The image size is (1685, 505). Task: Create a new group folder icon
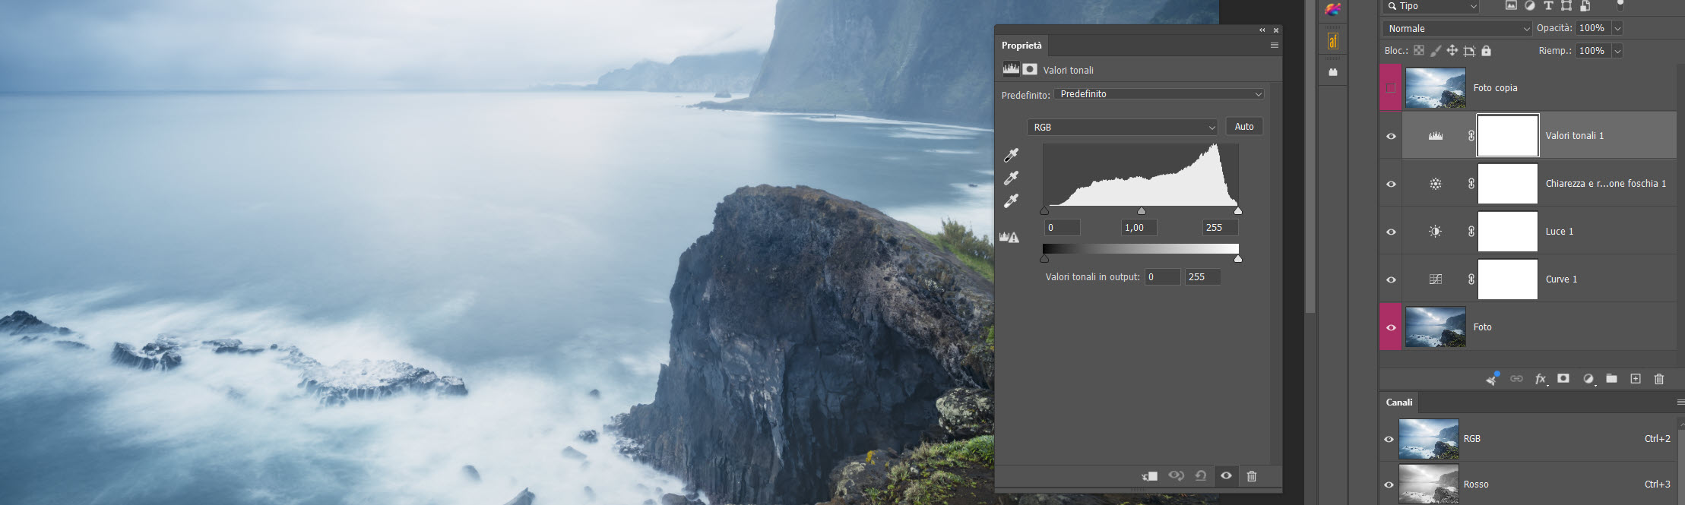(x=1611, y=378)
